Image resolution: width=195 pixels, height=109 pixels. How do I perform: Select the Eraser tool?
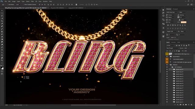(2, 37)
